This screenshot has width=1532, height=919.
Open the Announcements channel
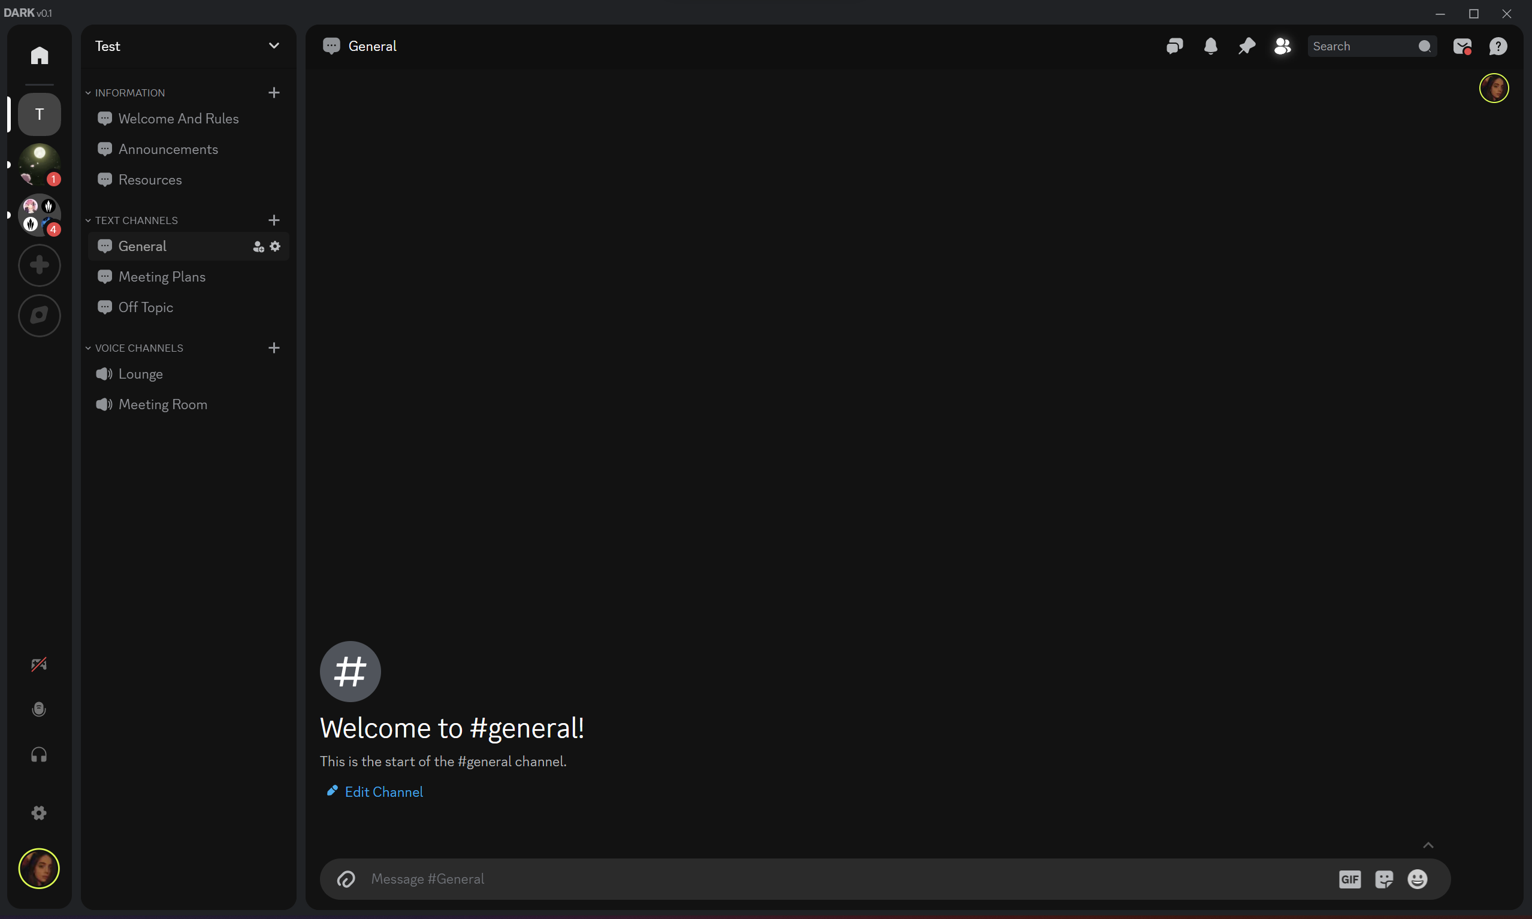click(188, 149)
